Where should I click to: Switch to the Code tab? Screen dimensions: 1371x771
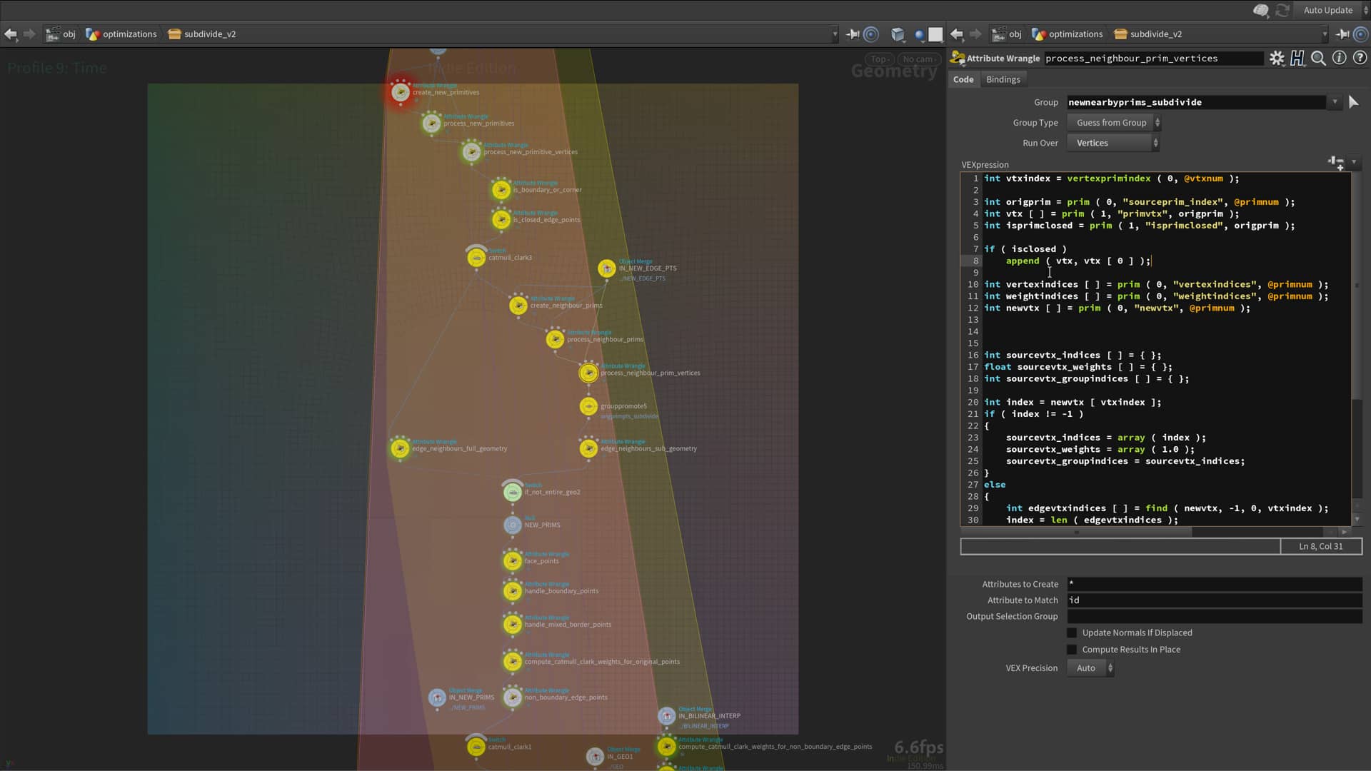[963, 79]
